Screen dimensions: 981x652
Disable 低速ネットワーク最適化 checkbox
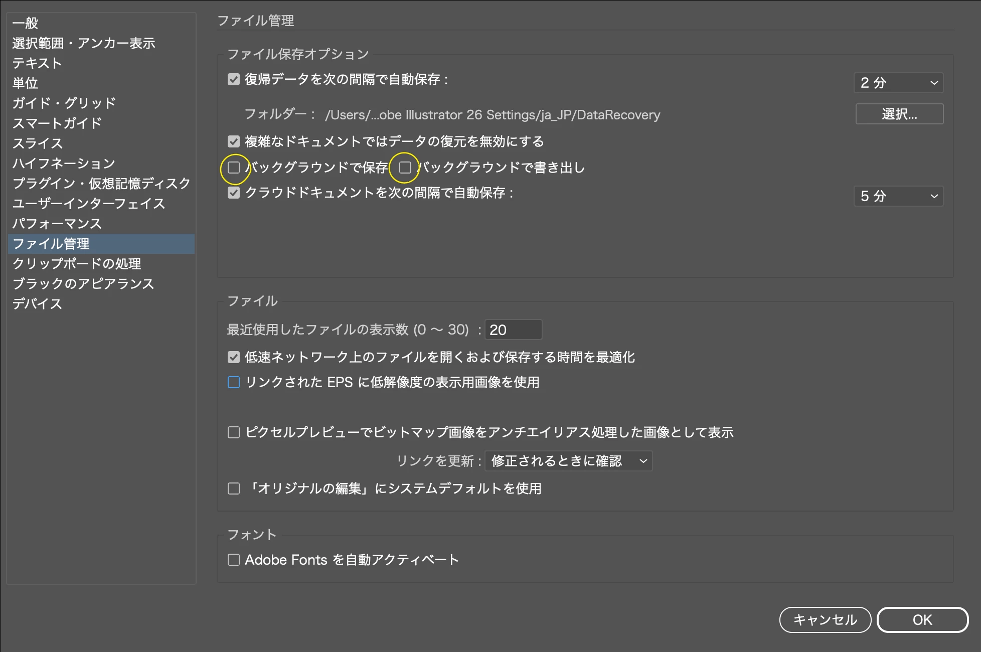coord(234,357)
